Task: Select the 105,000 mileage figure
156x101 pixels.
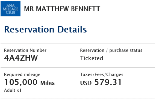Action: click(21, 82)
